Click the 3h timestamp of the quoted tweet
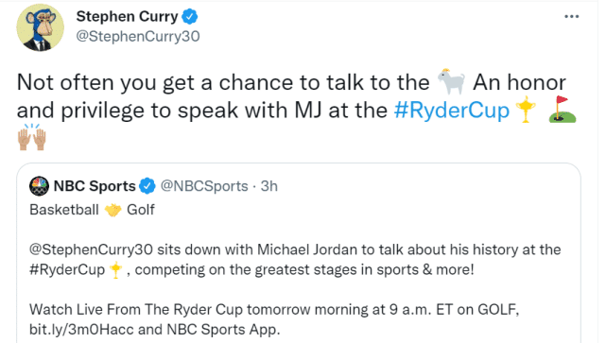 (269, 186)
